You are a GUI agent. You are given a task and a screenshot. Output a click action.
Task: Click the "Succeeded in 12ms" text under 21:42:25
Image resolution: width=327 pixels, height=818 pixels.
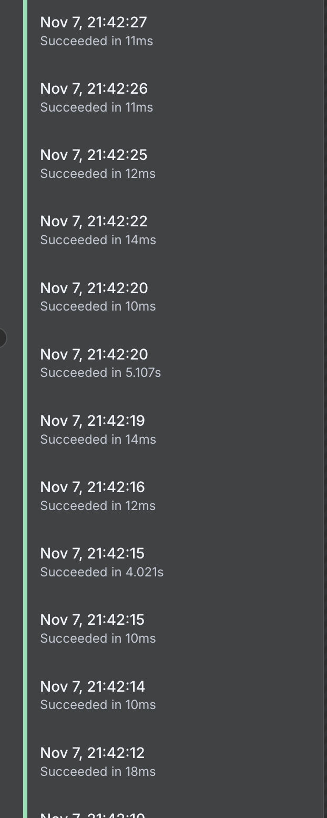pos(98,174)
